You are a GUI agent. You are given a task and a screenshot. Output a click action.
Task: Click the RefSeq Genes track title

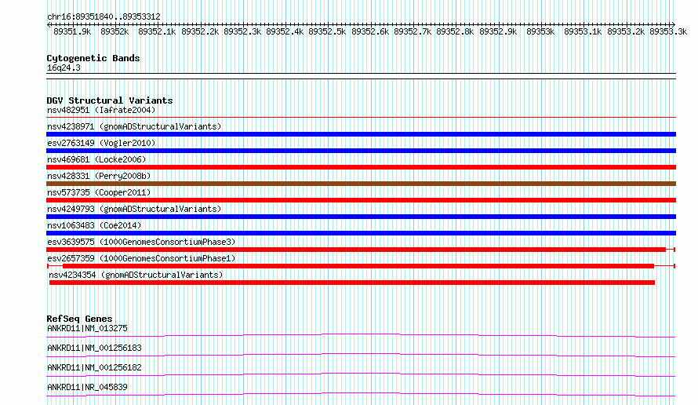click(79, 319)
